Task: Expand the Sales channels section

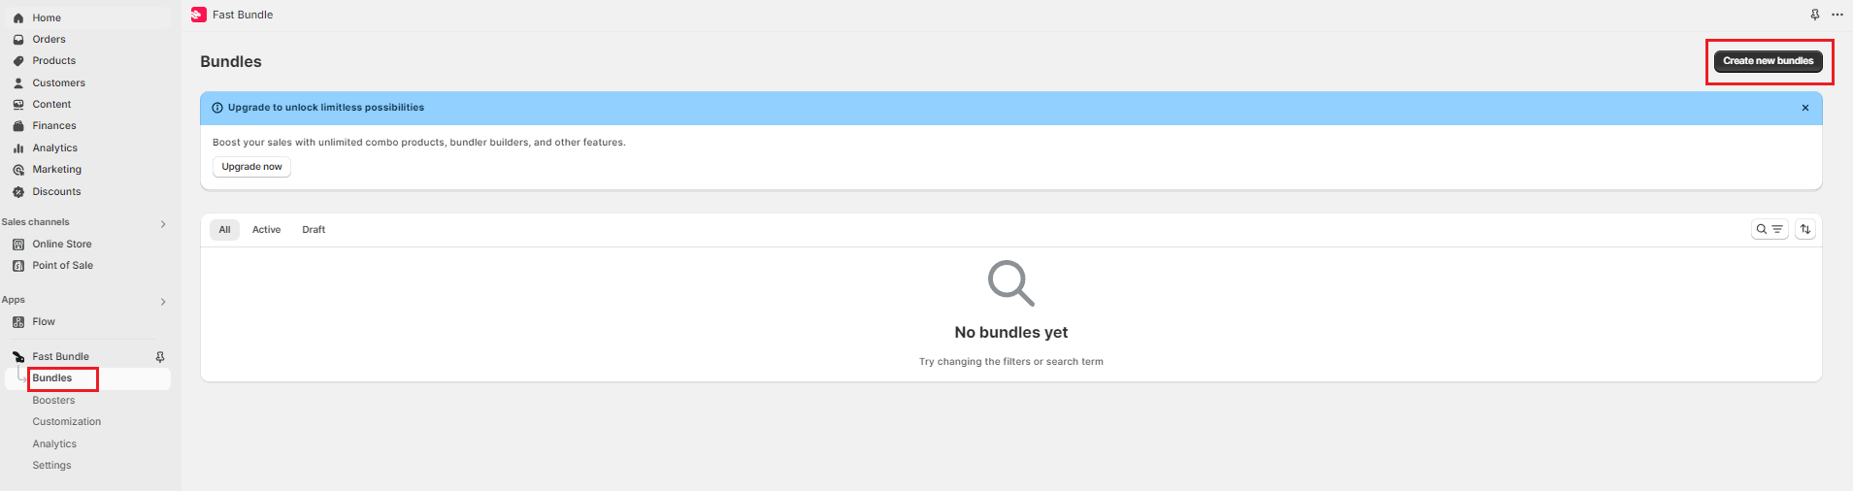Action: coord(163,224)
